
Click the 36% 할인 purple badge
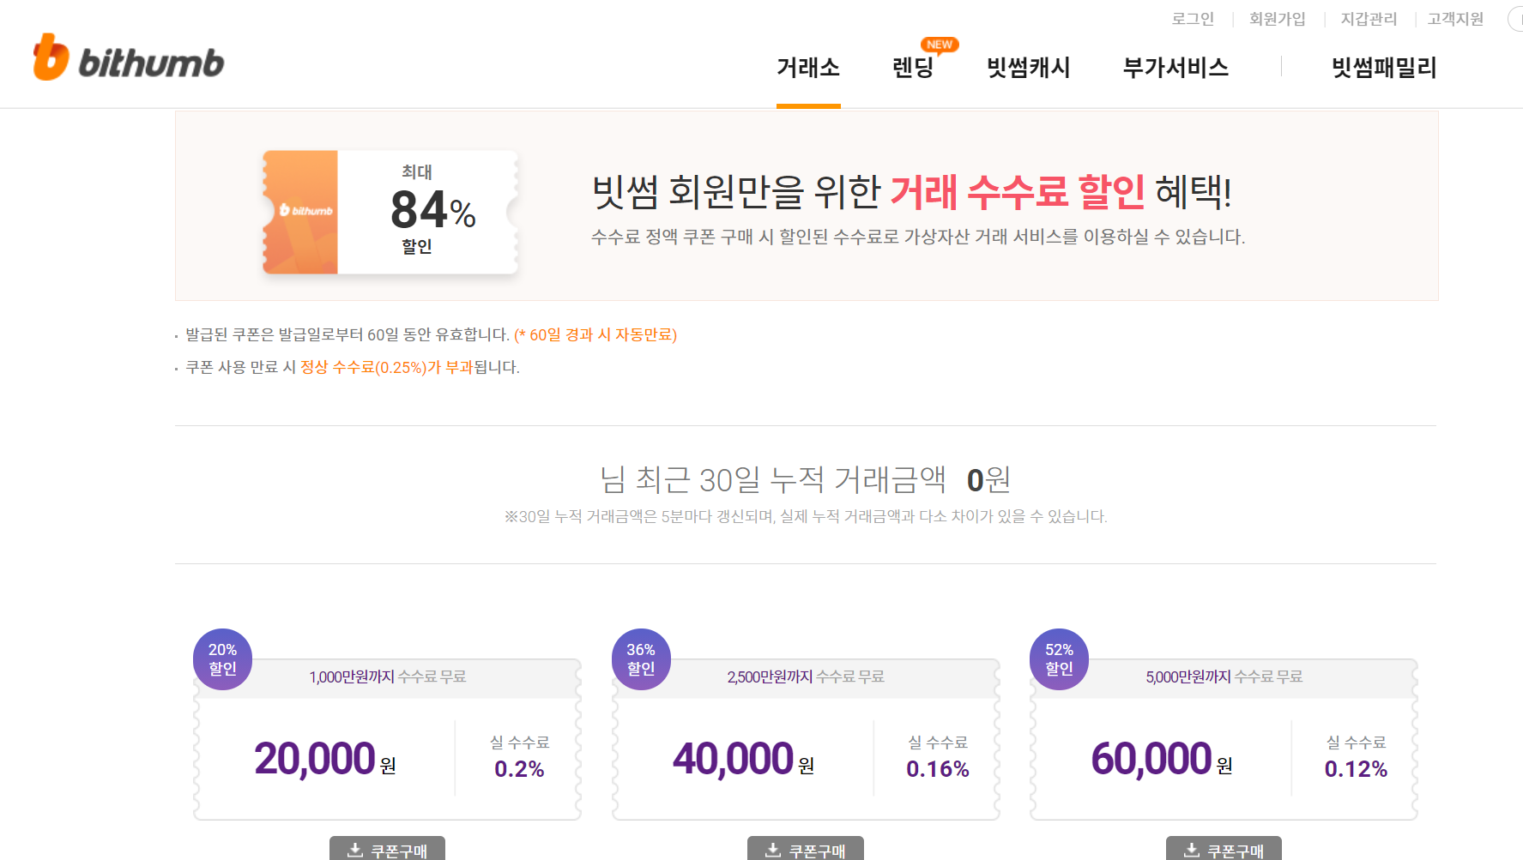(x=641, y=659)
